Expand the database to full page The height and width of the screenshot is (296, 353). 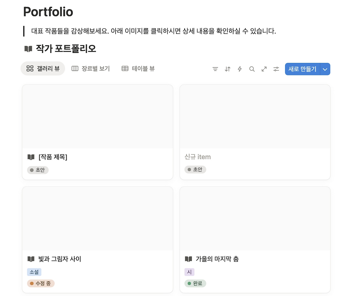click(x=264, y=69)
